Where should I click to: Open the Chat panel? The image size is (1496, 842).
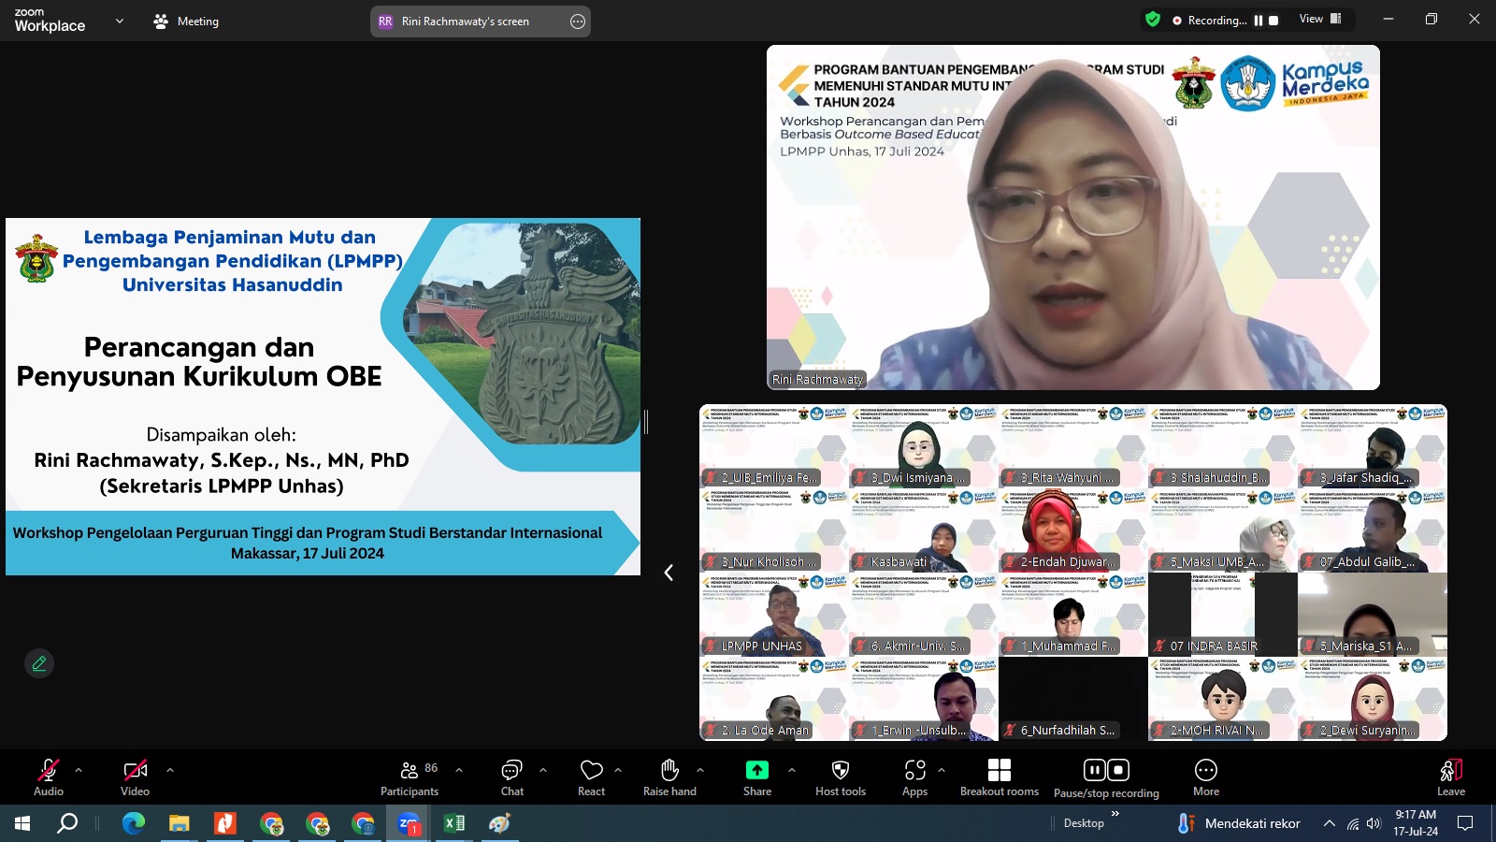pyautogui.click(x=511, y=775)
